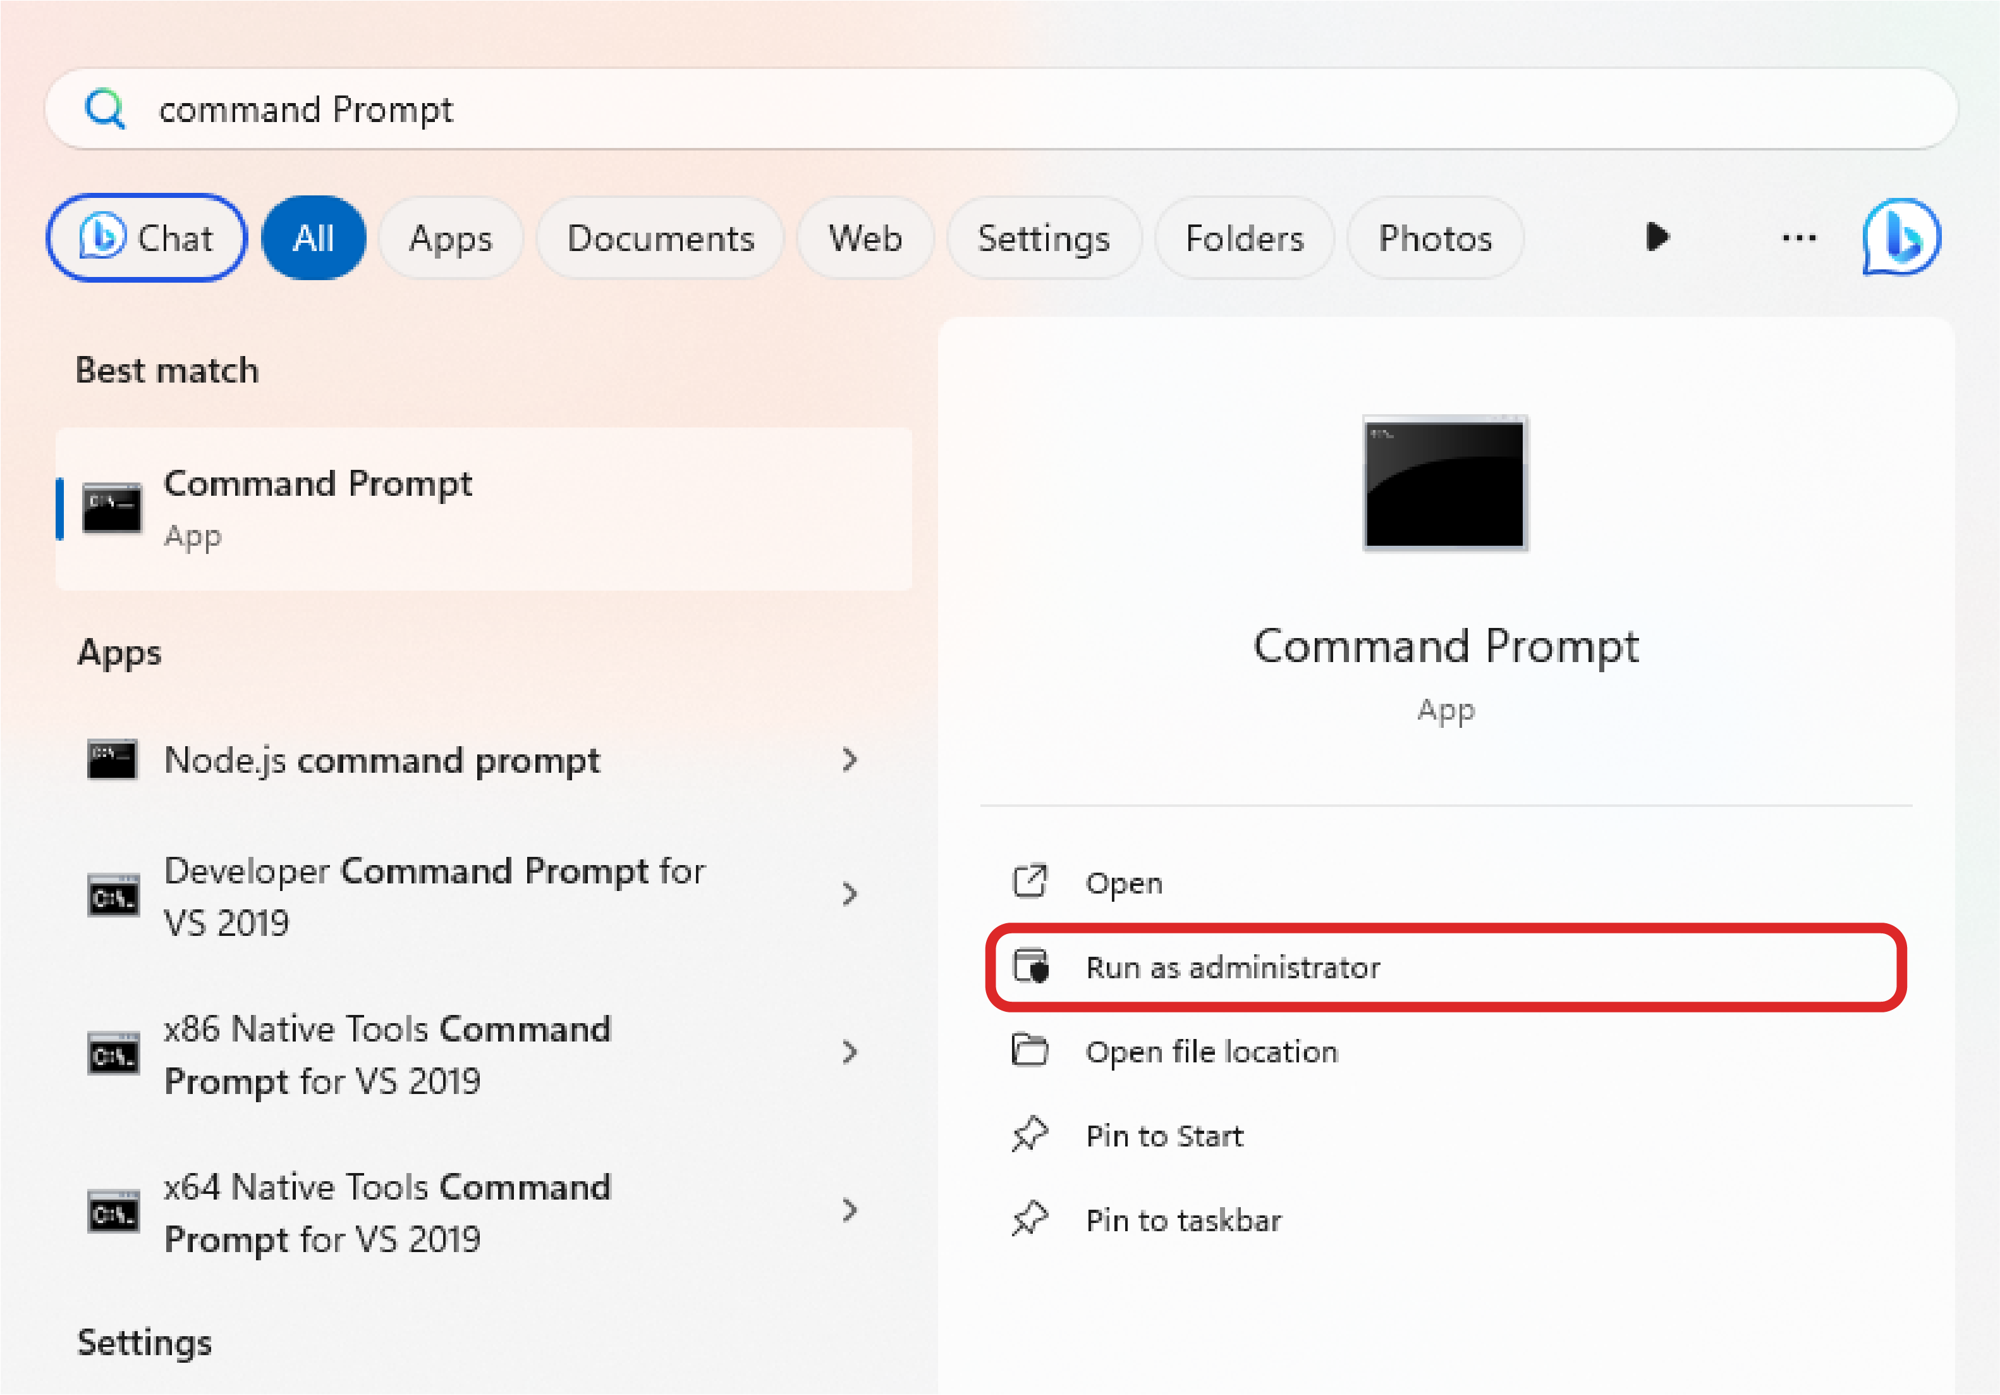Choose Open file location
2000x1395 pixels.
tap(1446, 1052)
